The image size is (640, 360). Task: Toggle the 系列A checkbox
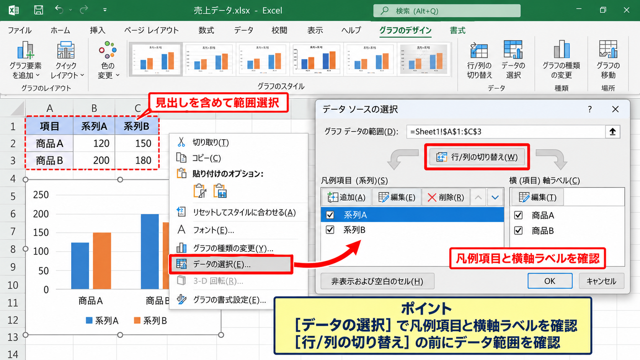[330, 215]
